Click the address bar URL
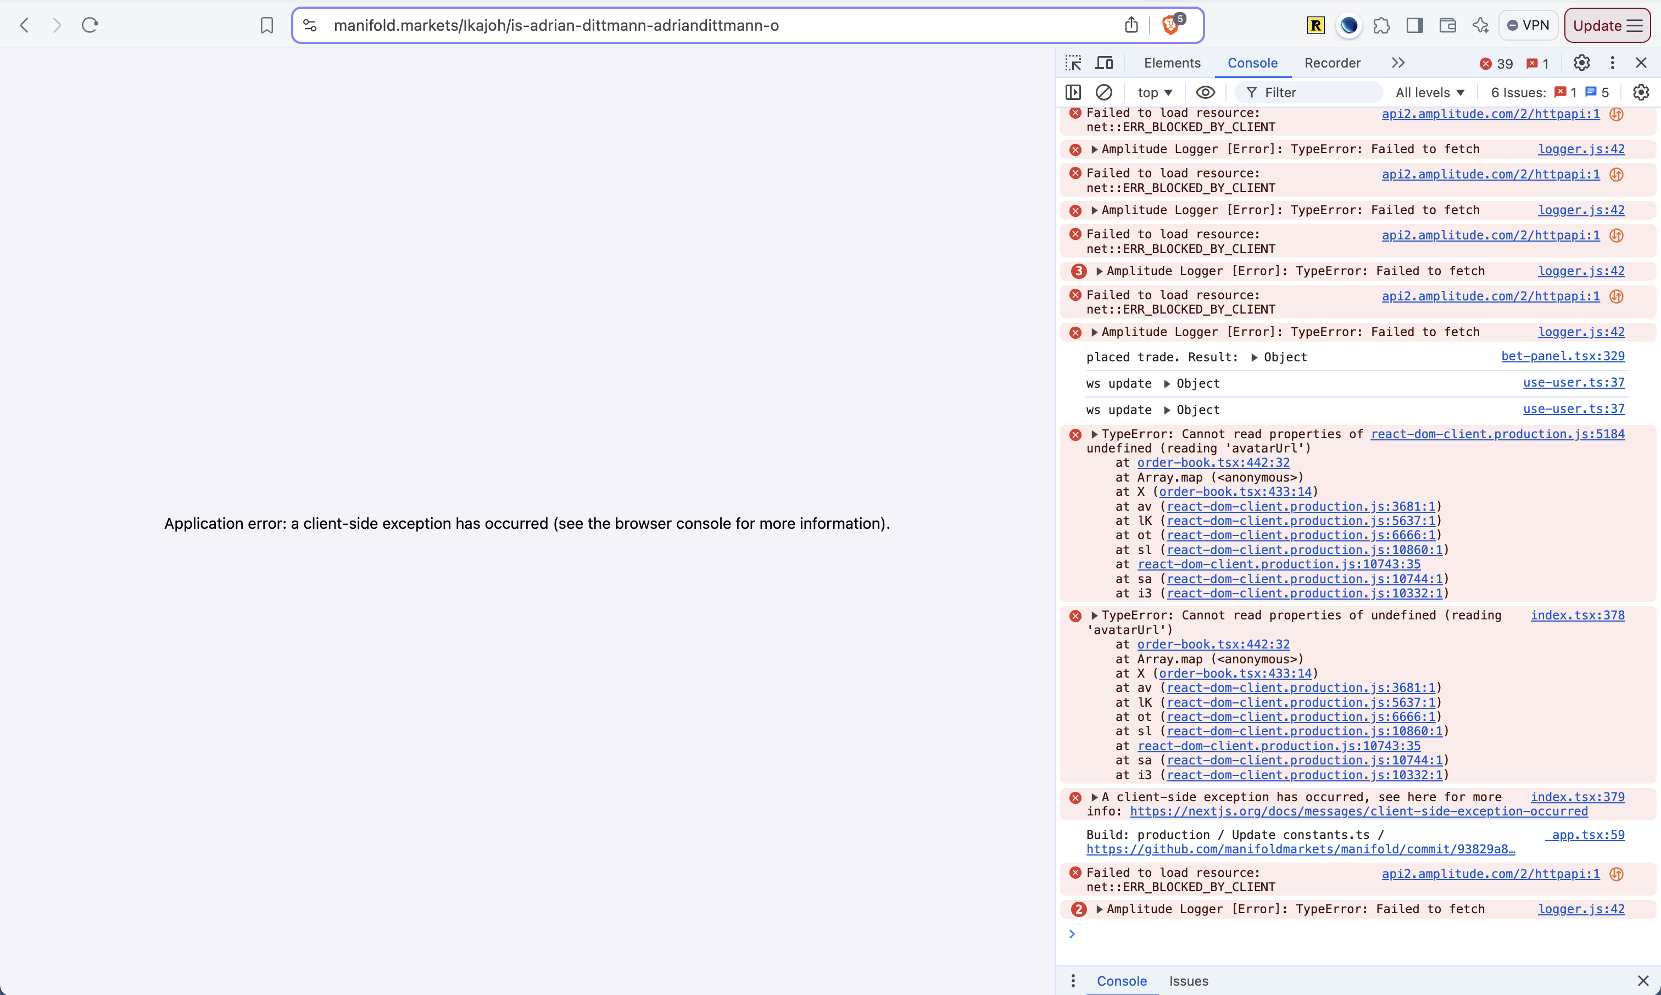This screenshot has width=1661, height=995. coord(556,25)
